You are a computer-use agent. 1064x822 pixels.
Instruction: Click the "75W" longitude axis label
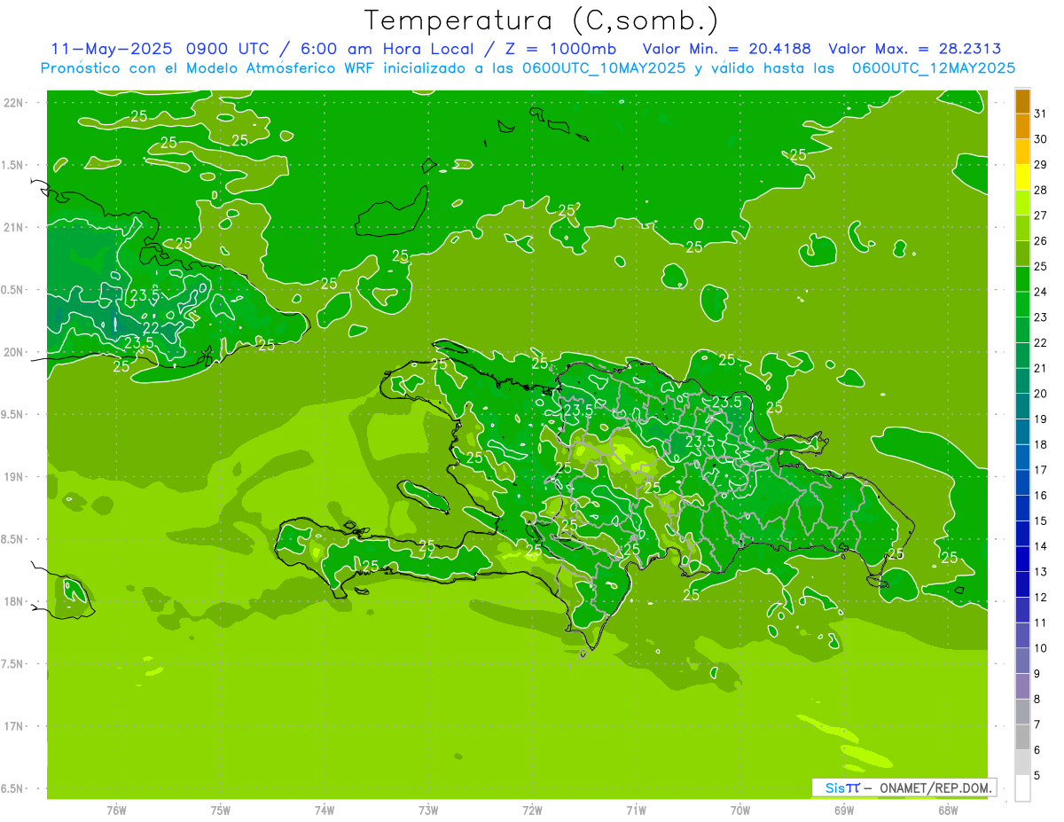(221, 810)
